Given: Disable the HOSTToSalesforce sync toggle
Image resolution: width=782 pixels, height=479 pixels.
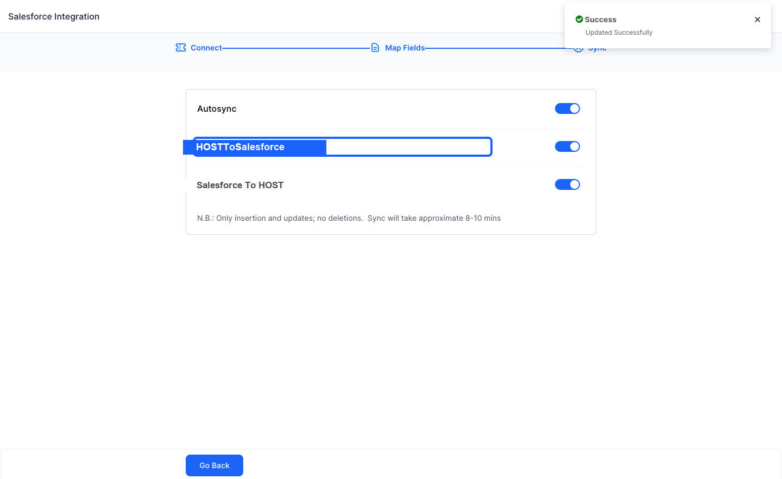Looking at the screenshot, I should (x=567, y=146).
